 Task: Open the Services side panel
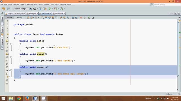(2, 44)
